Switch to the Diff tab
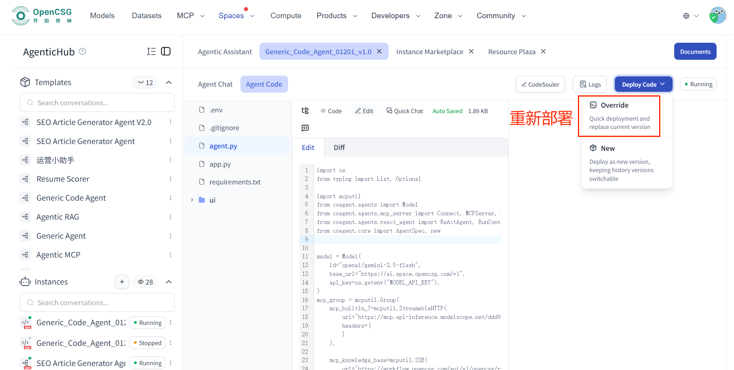This screenshot has width=734, height=370. click(x=339, y=148)
